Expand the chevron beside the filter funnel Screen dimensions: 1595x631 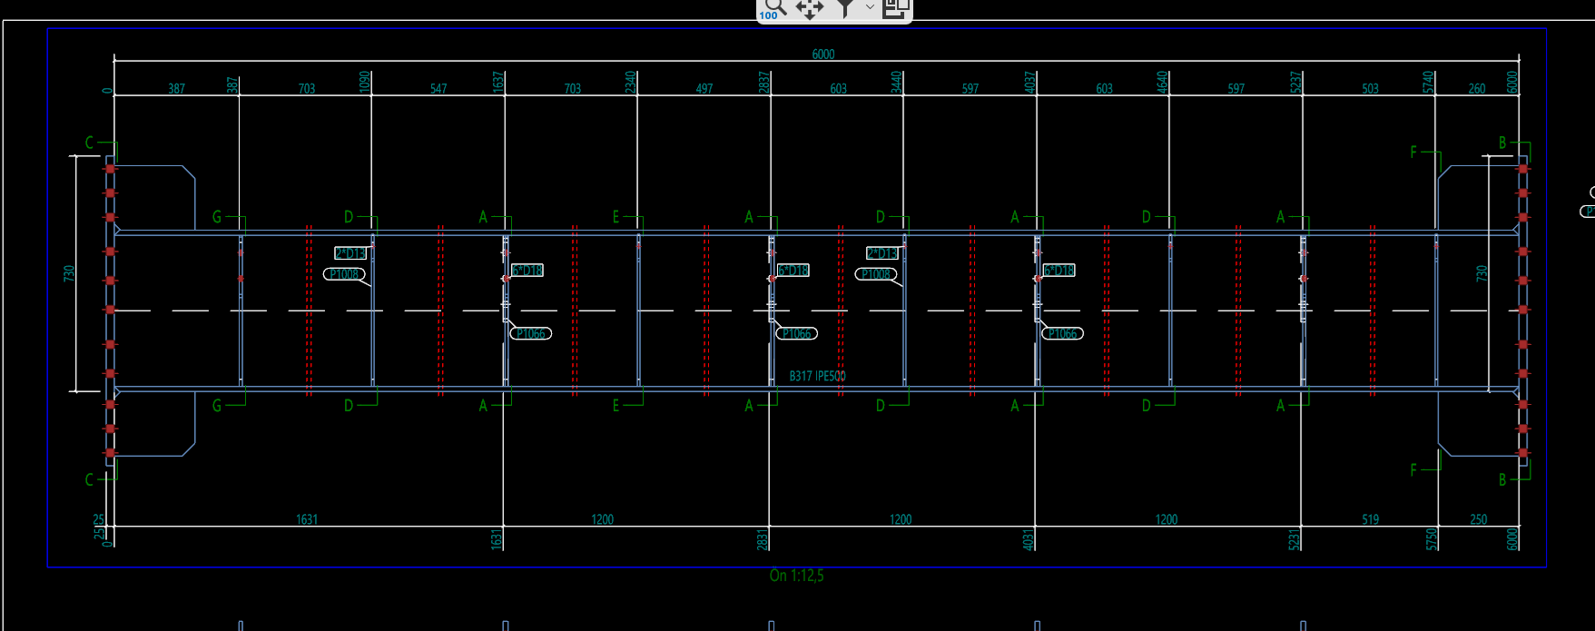[x=869, y=7]
